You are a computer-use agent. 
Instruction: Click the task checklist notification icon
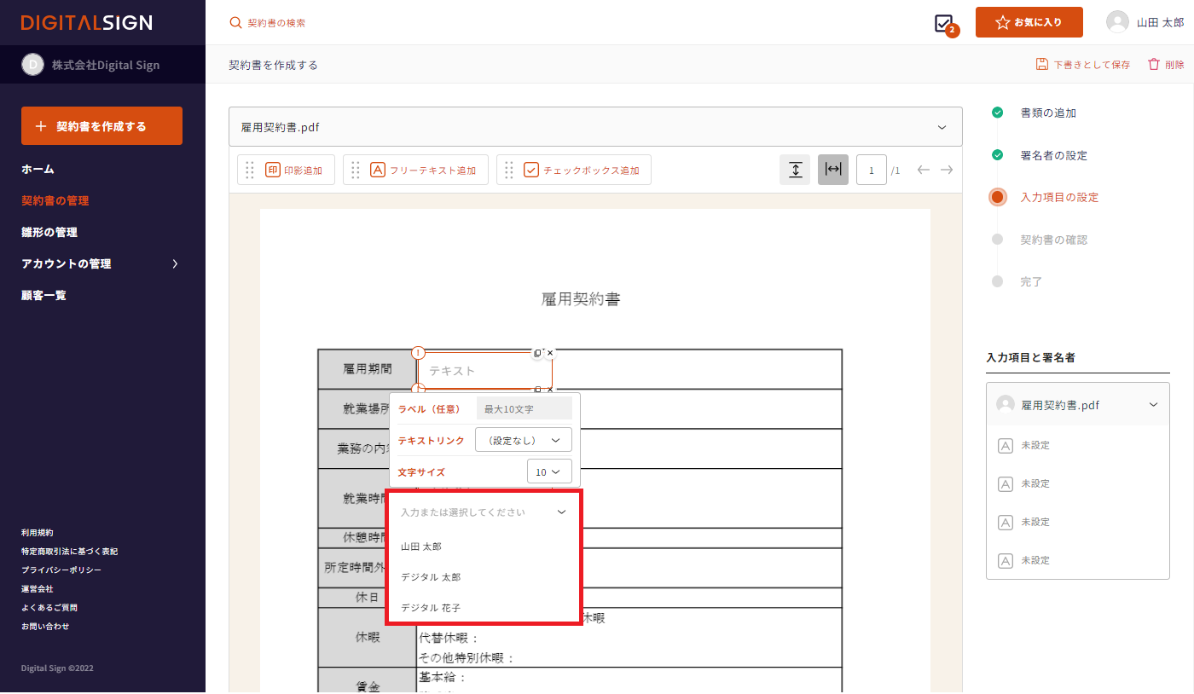(944, 23)
